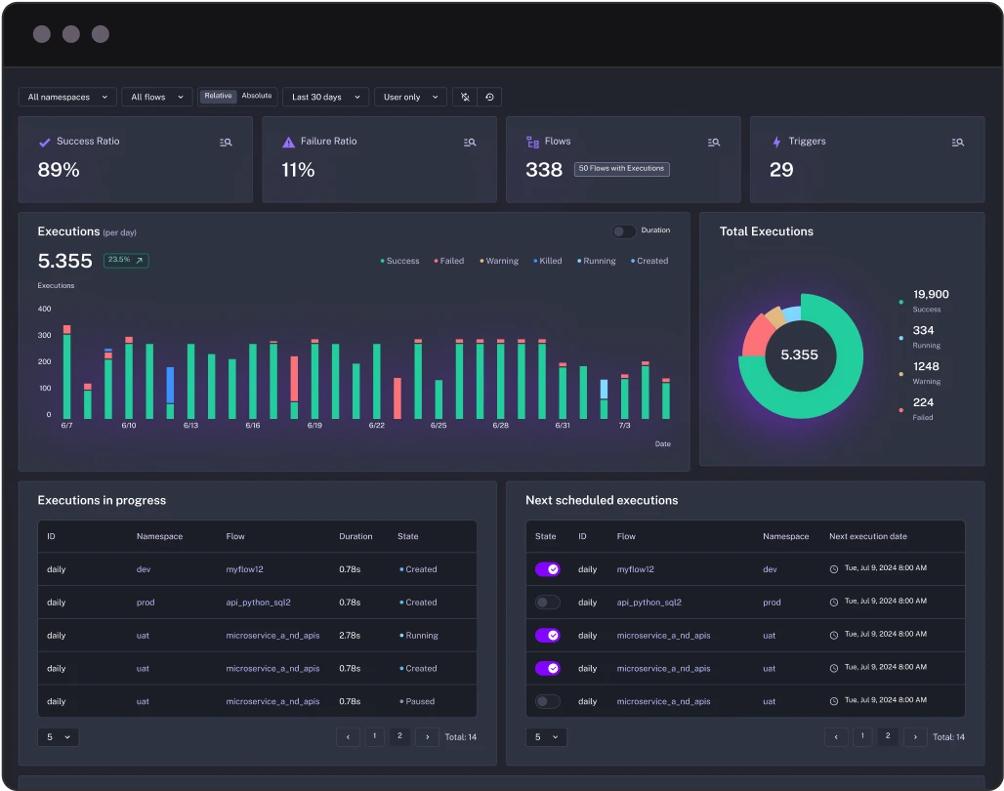The image size is (1004, 791).
Task: Click the Success legend color dot in chart
Action: click(x=382, y=261)
